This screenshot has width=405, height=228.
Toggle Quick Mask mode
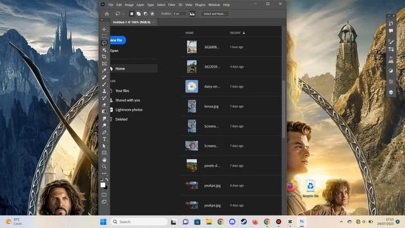(x=104, y=195)
